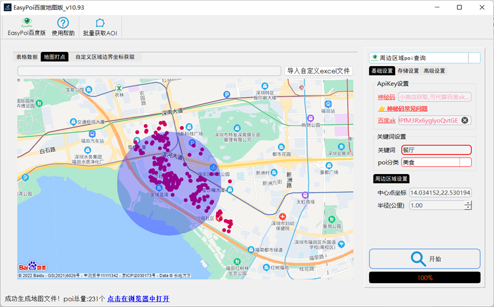The image size is (494, 307).
Task: Start the query with the 开始 button
Action: pyautogui.click(x=425, y=259)
